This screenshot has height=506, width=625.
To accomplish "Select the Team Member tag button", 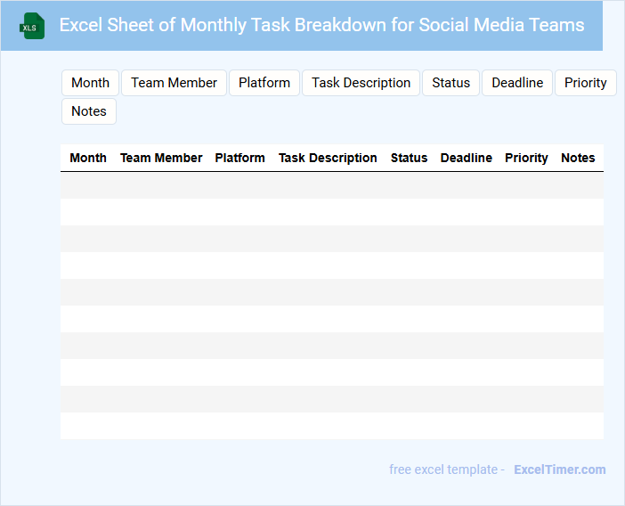I will click(x=174, y=83).
